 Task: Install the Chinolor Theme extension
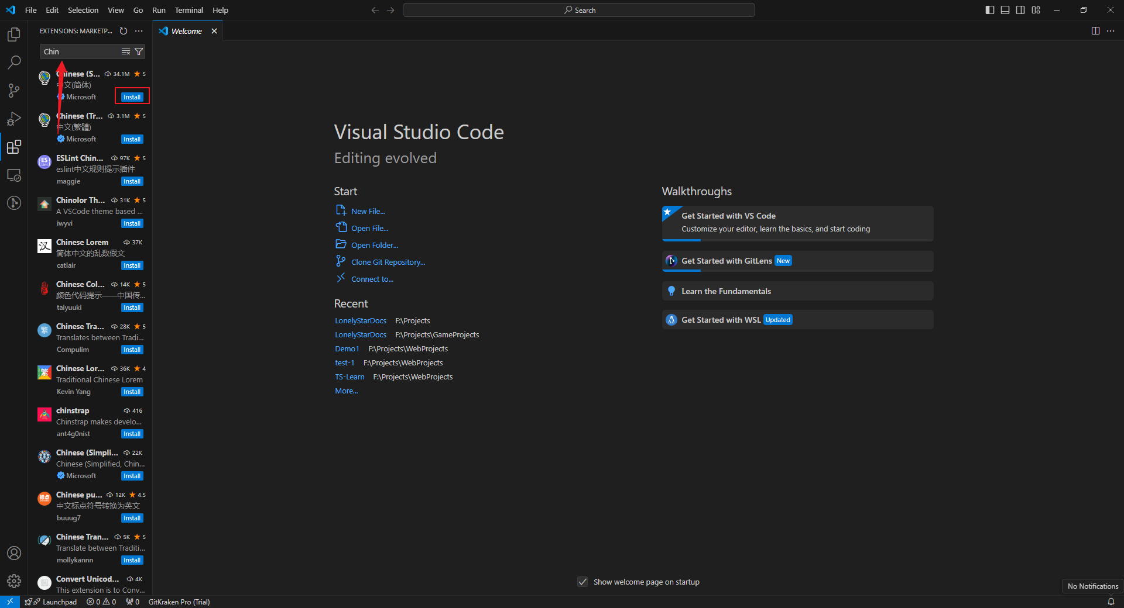click(132, 223)
